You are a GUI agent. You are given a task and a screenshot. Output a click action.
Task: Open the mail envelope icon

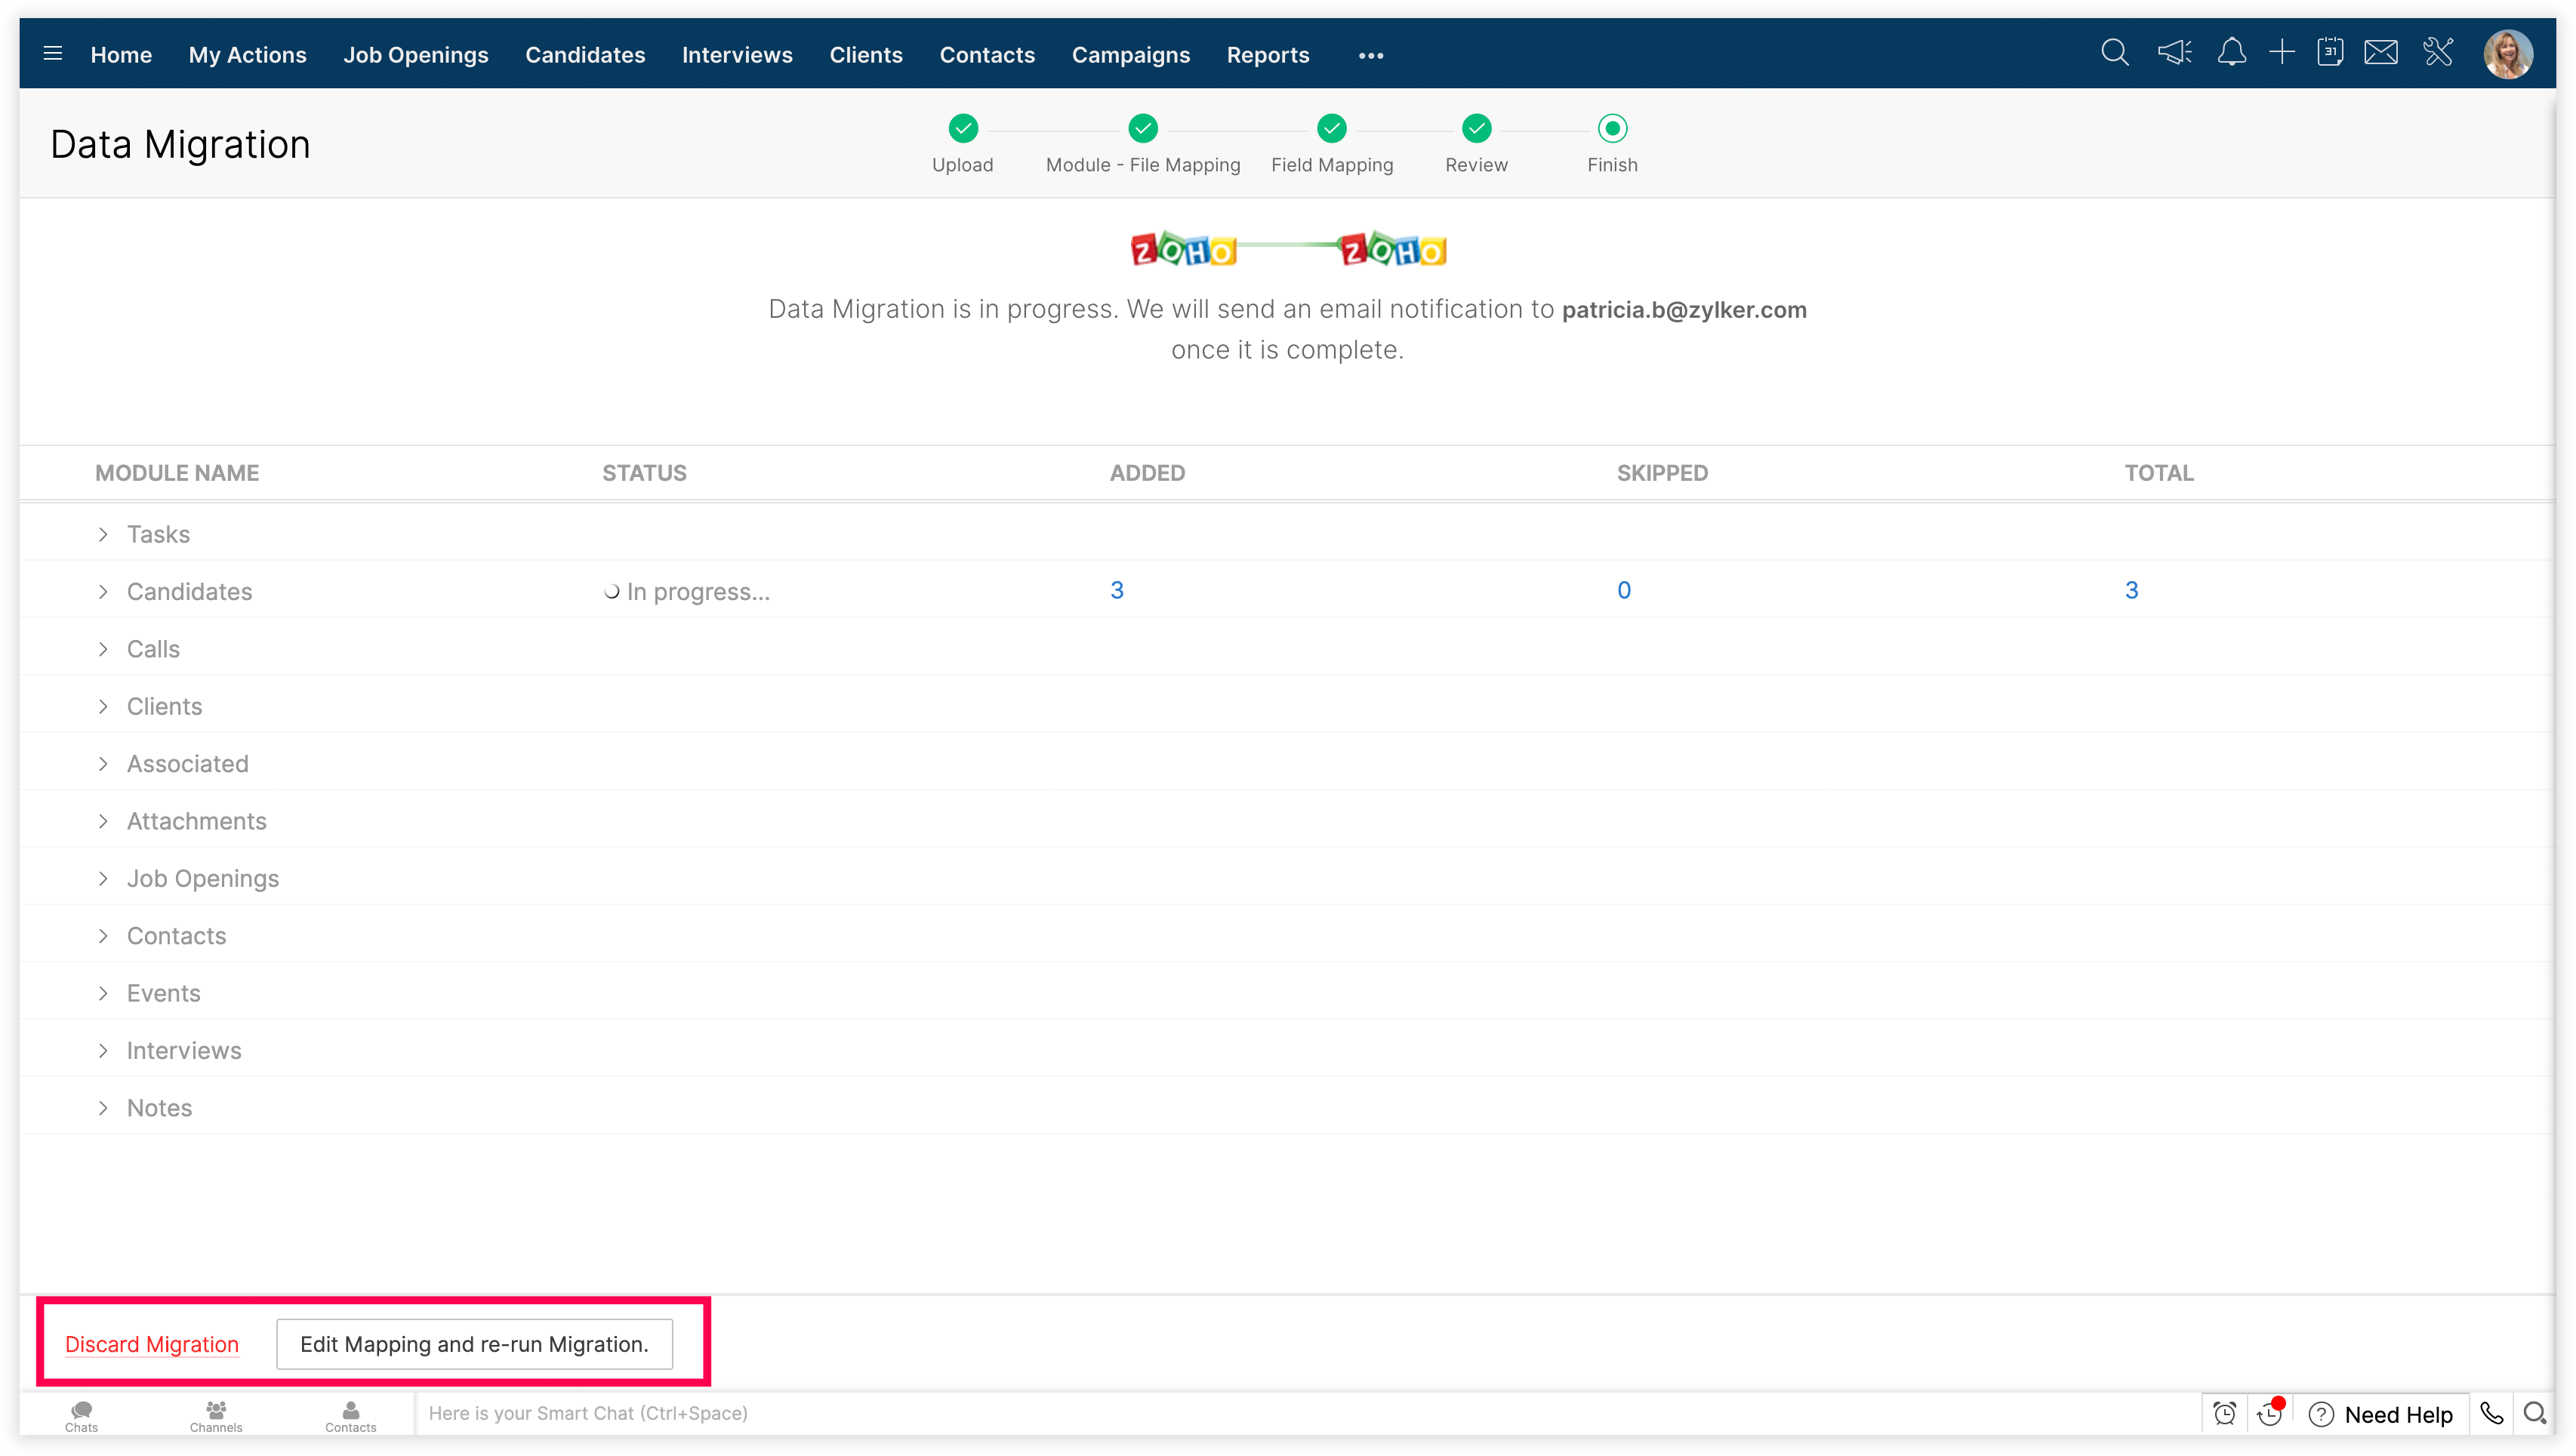pyautogui.click(x=2381, y=53)
